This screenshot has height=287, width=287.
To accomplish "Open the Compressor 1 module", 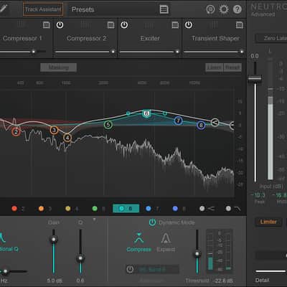I will (x=22, y=38).
